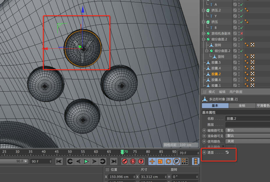270x182 pixels.
Task: Click the subdivision icon of 游戏机身副本
Action: 208,33
